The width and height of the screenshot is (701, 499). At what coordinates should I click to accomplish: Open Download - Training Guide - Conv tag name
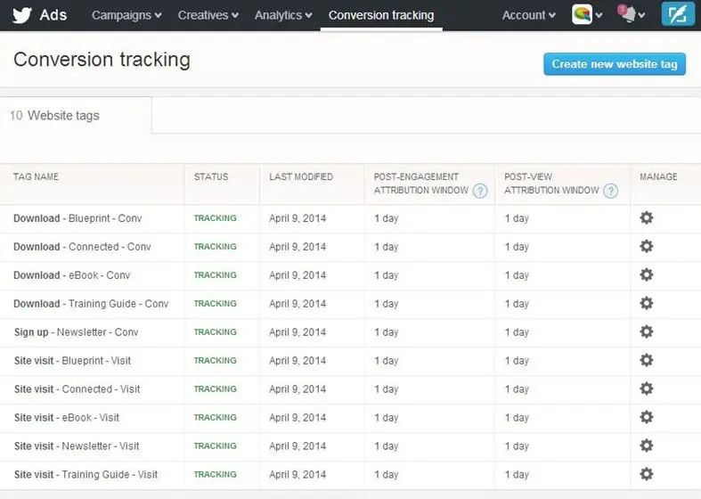coord(91,304)
